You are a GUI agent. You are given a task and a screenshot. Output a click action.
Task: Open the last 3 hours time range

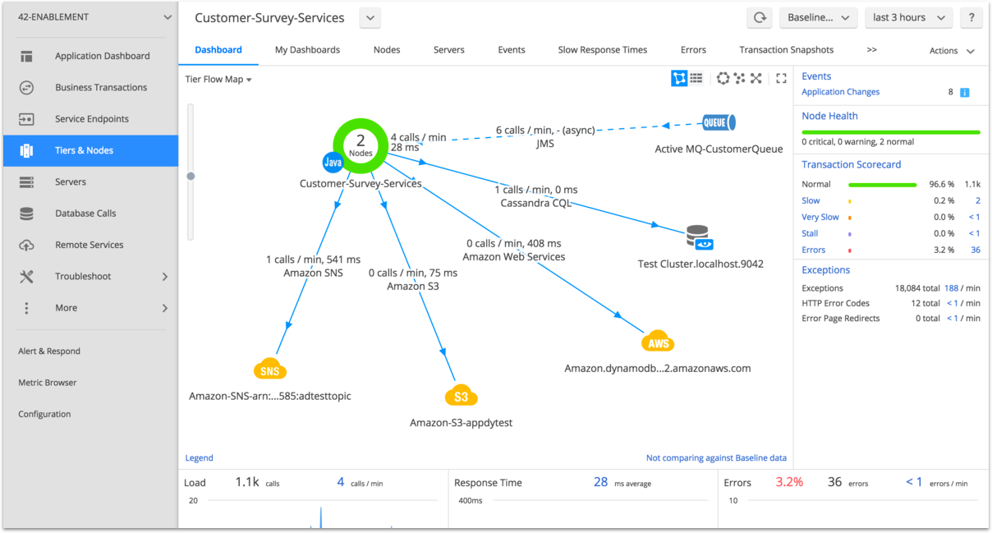point(909,18)
